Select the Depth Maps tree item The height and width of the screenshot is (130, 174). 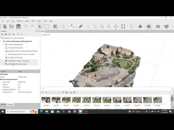22,51
